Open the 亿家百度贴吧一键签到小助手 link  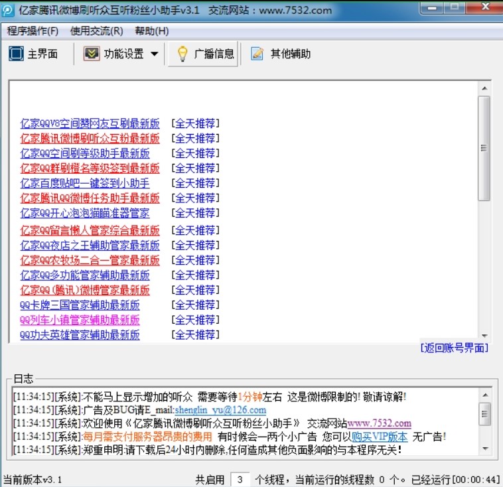(85, 183)
